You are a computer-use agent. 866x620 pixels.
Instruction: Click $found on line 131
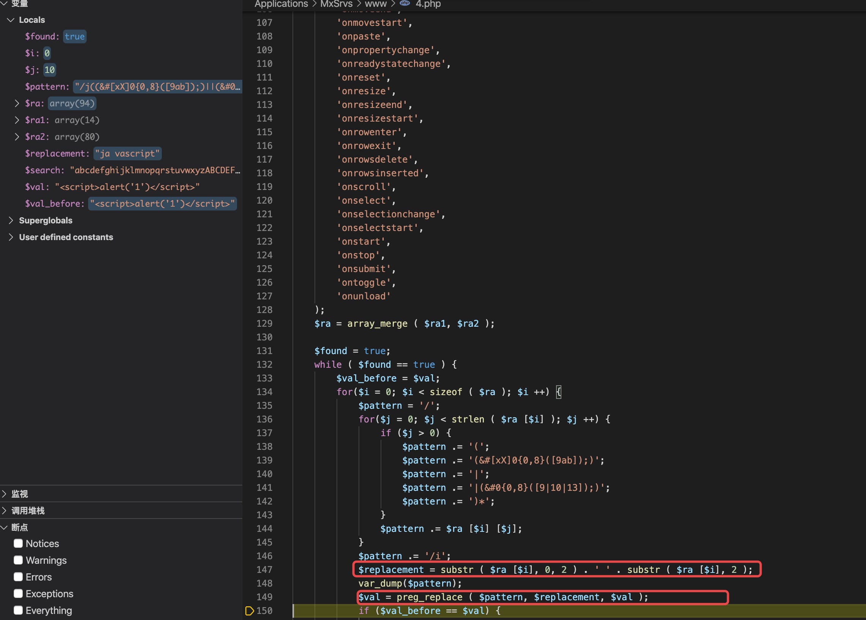[330, 351]
